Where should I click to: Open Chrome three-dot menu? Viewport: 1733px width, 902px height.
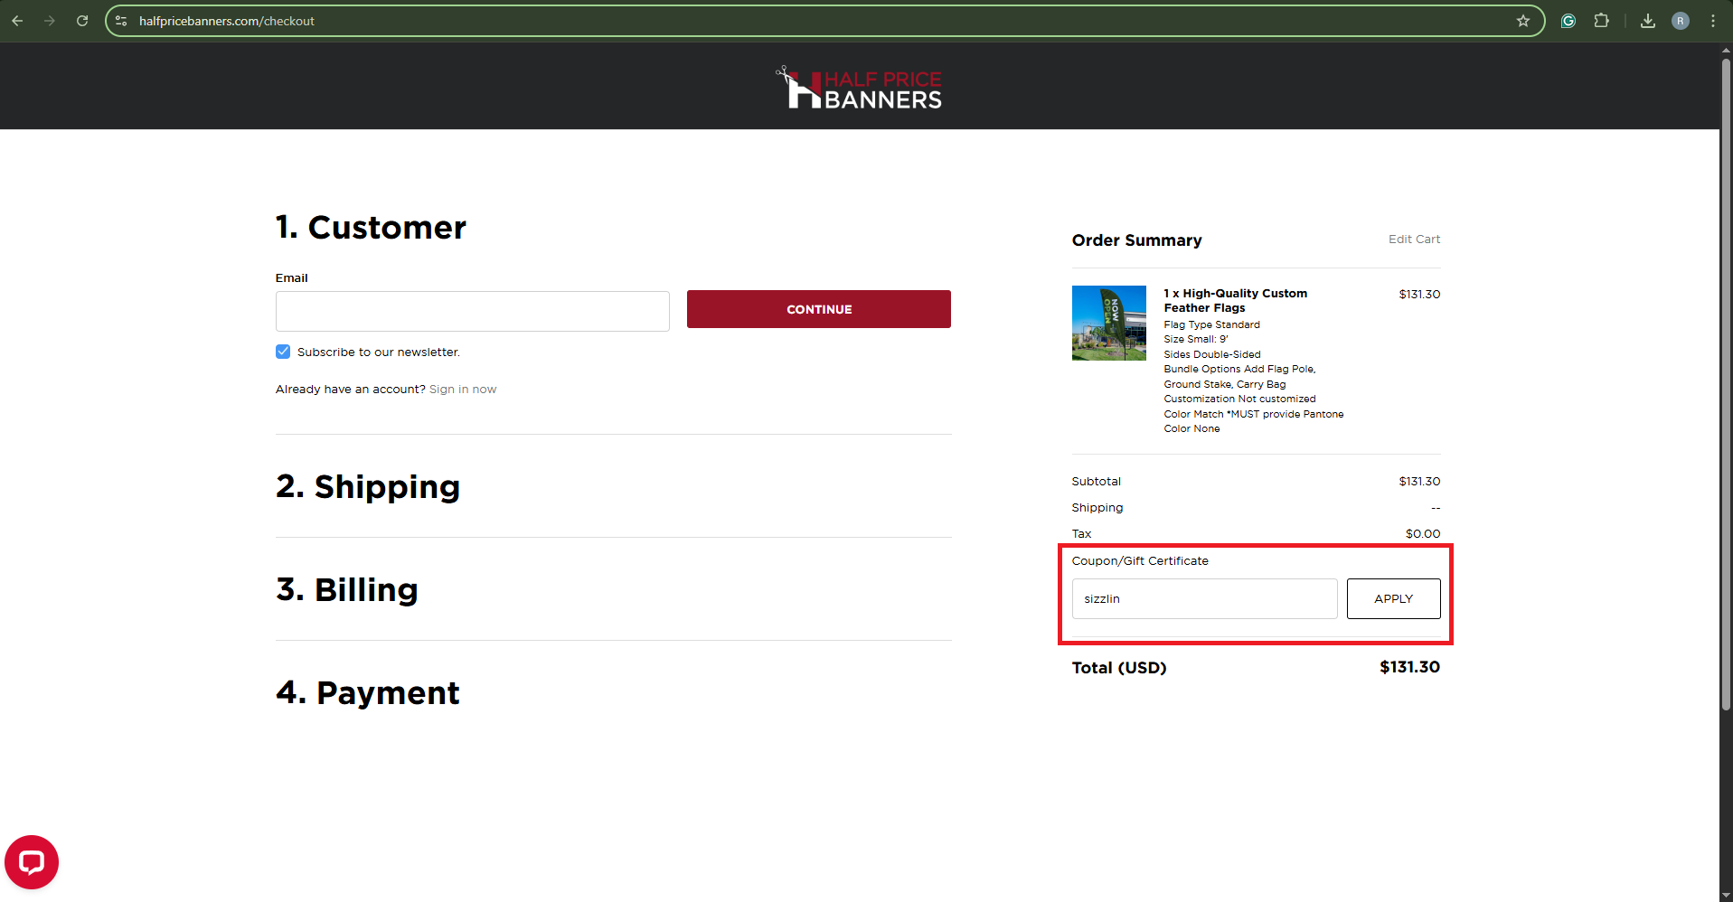pyautogui.click(x=1713, y=21)
